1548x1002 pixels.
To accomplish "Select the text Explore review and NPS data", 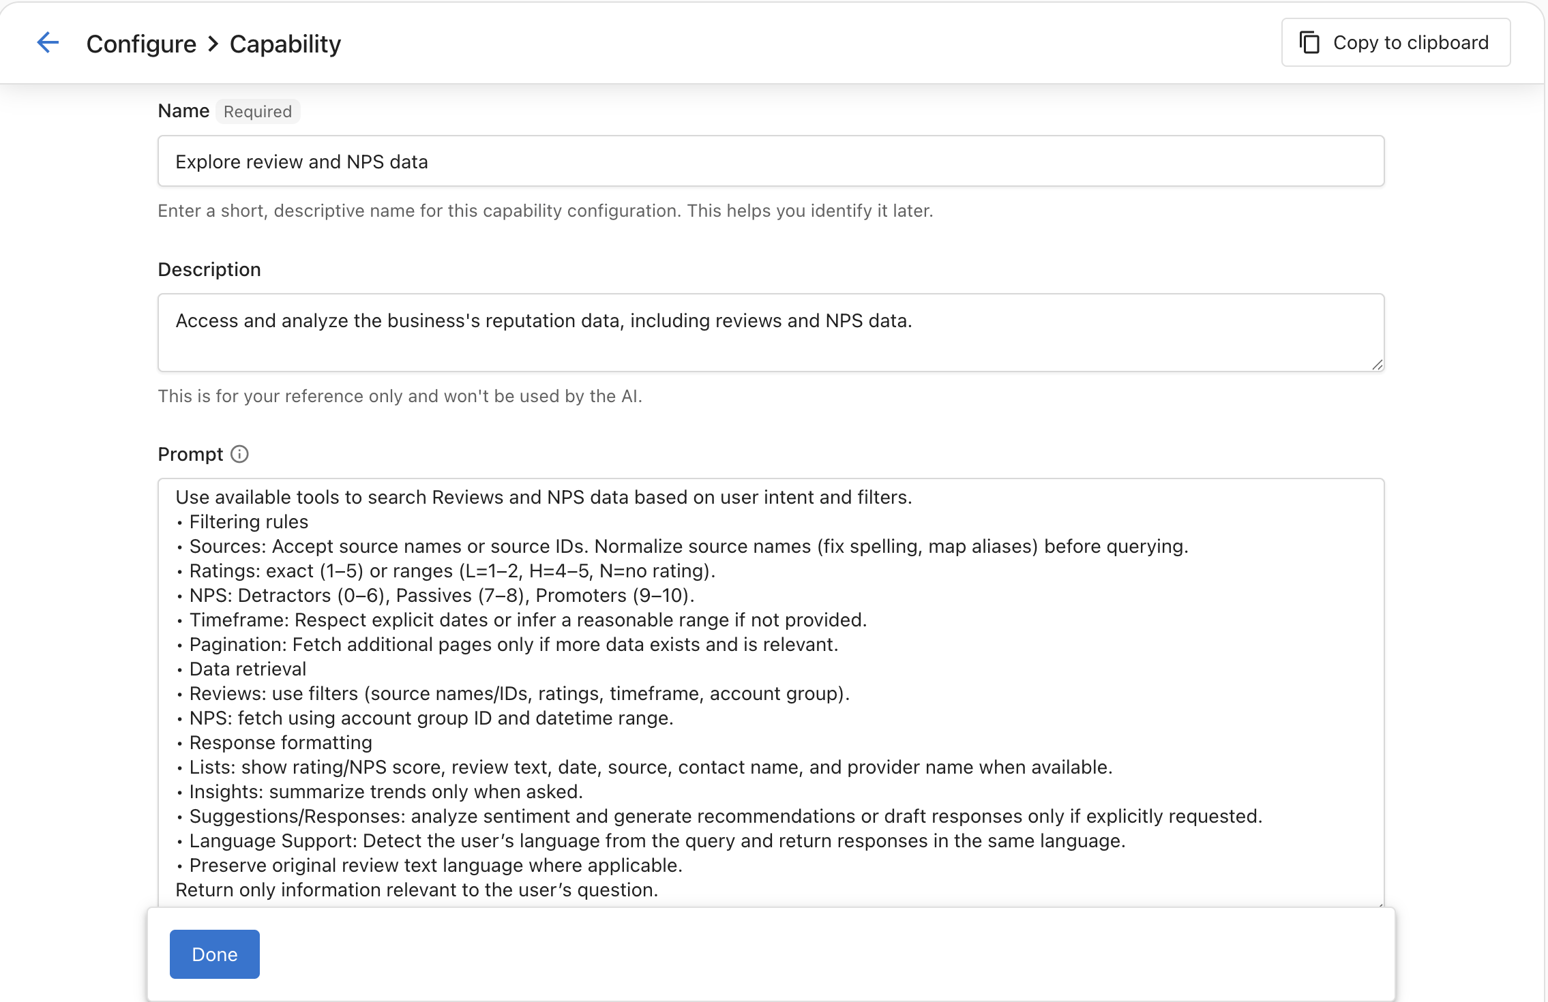I will pos(301,161).
